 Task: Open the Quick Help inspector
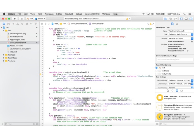point(177,24)
